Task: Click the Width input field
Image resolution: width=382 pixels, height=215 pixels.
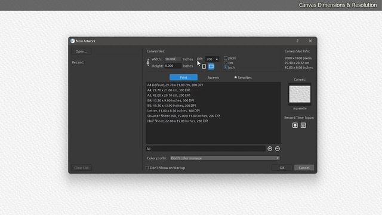Action: (172, 59)
